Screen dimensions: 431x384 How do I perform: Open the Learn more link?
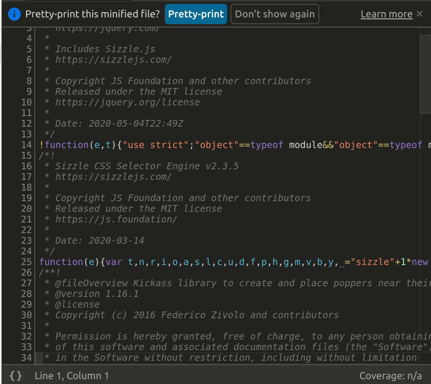pyautogui.click(x=387, y=14)
